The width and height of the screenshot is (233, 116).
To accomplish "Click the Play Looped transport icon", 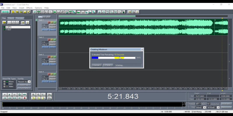I will point(24,95).
